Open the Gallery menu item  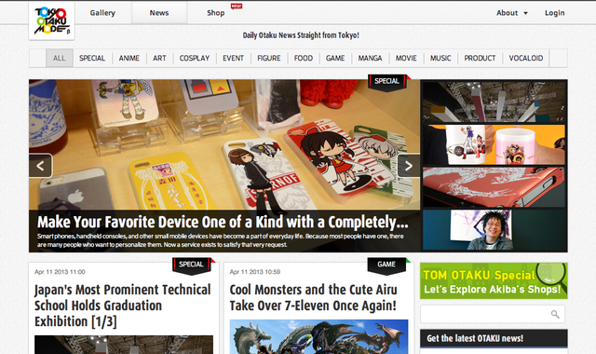coord(102,13)
